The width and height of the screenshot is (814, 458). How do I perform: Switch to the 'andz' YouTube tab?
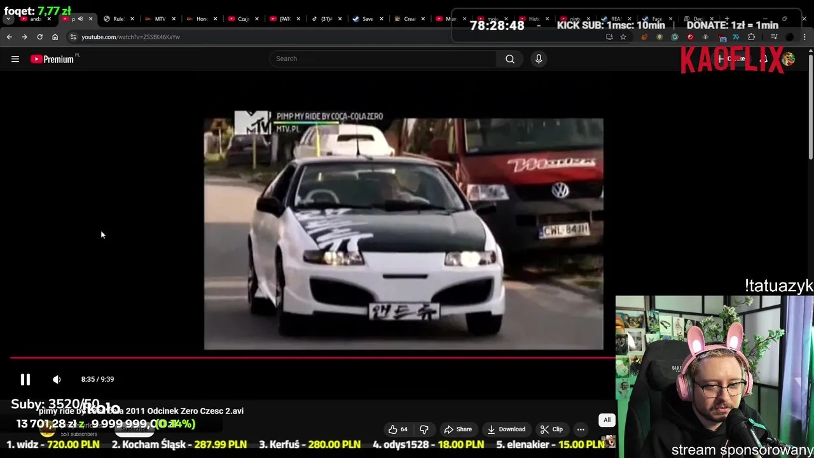point(35,19)
